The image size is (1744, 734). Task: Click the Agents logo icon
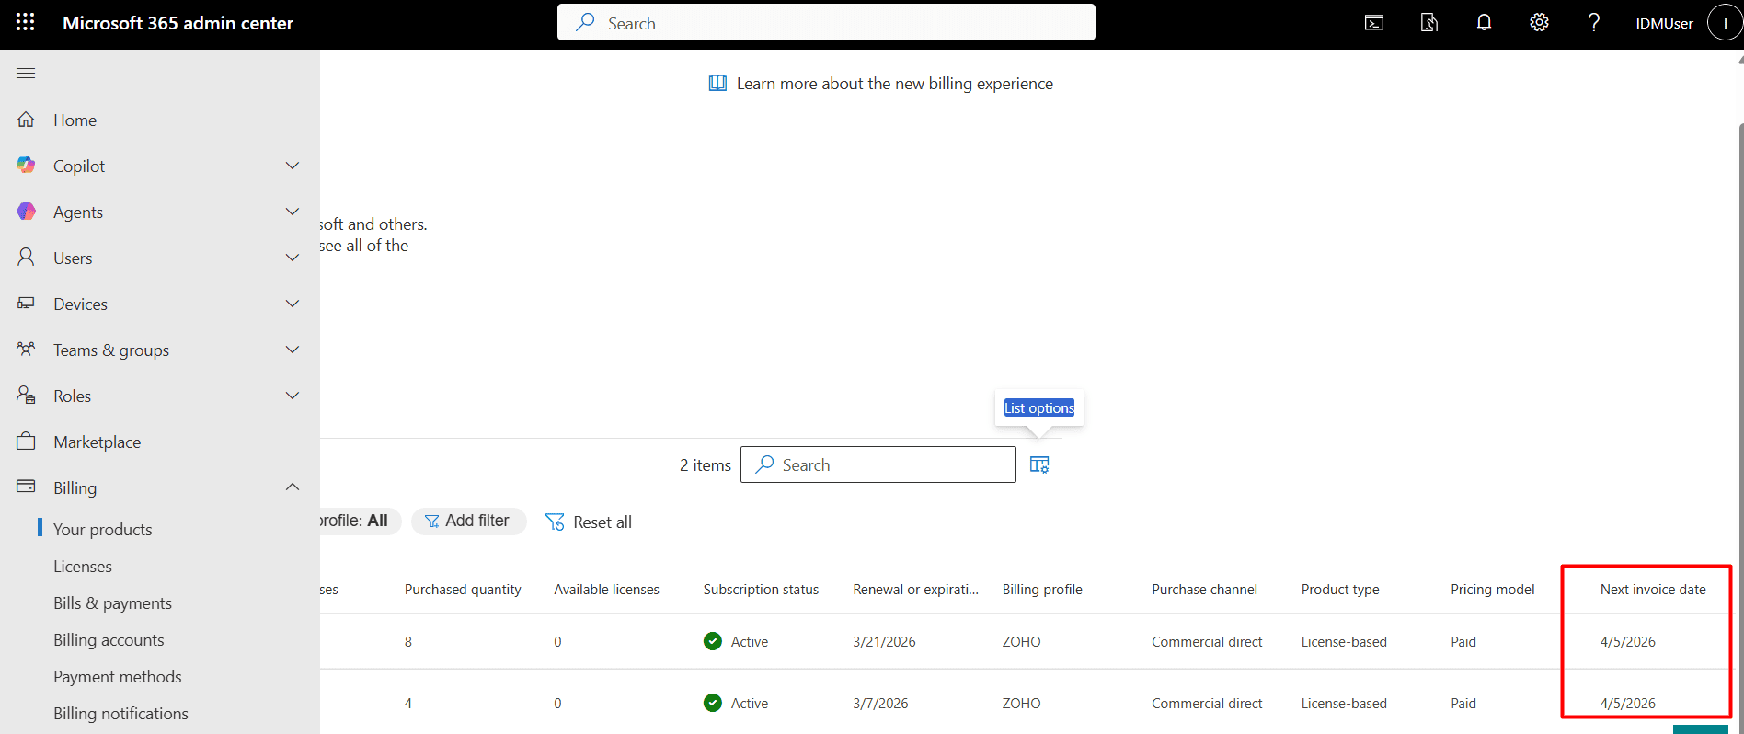click(x=26, y=212)
